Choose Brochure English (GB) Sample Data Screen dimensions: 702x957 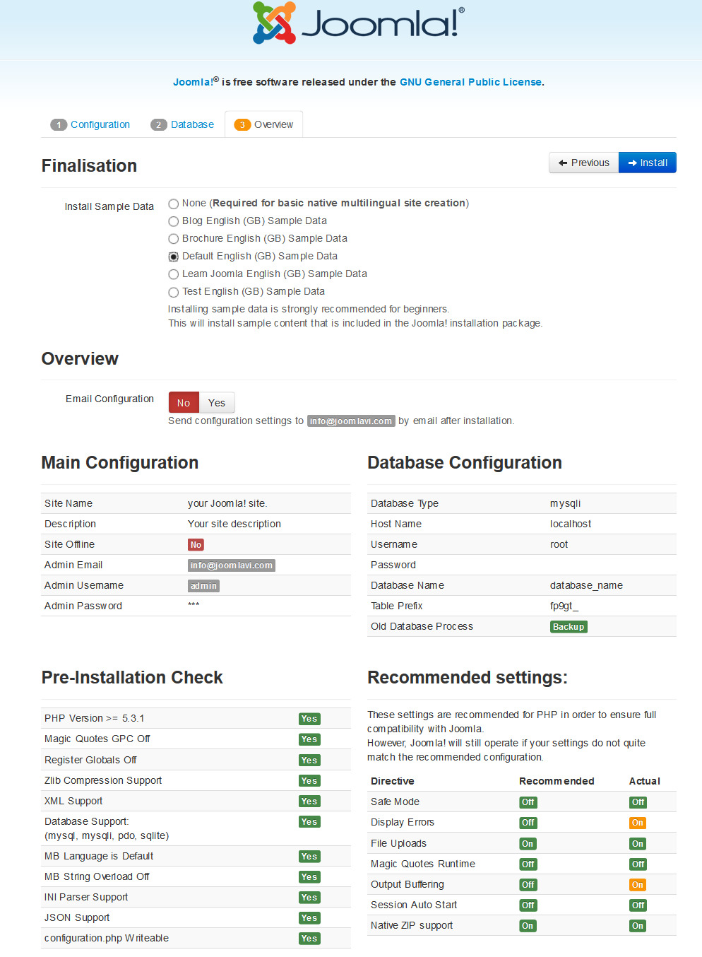click(x=174, y=239)
